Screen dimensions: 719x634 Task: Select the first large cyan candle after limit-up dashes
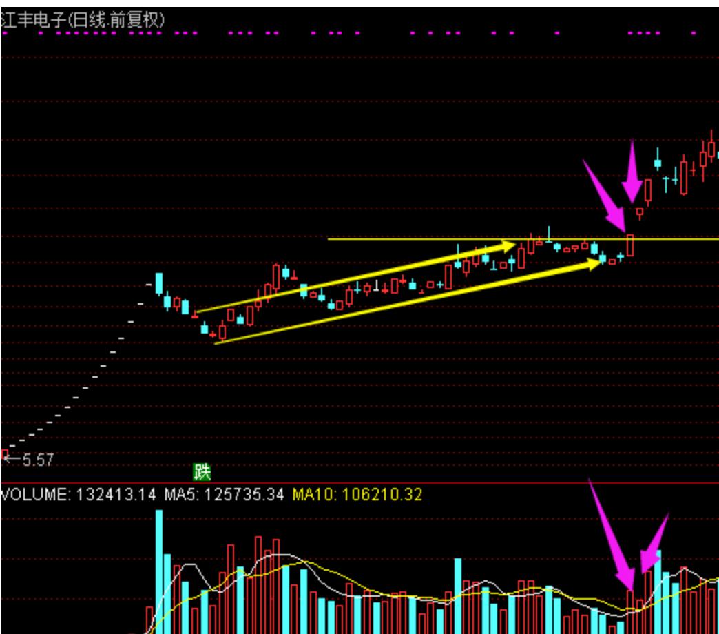tap(160, 283)
